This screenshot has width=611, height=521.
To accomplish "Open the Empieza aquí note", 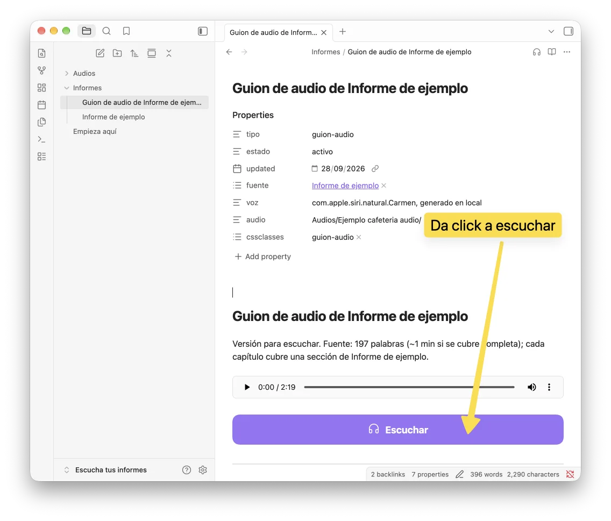I will tap(95, 131).
